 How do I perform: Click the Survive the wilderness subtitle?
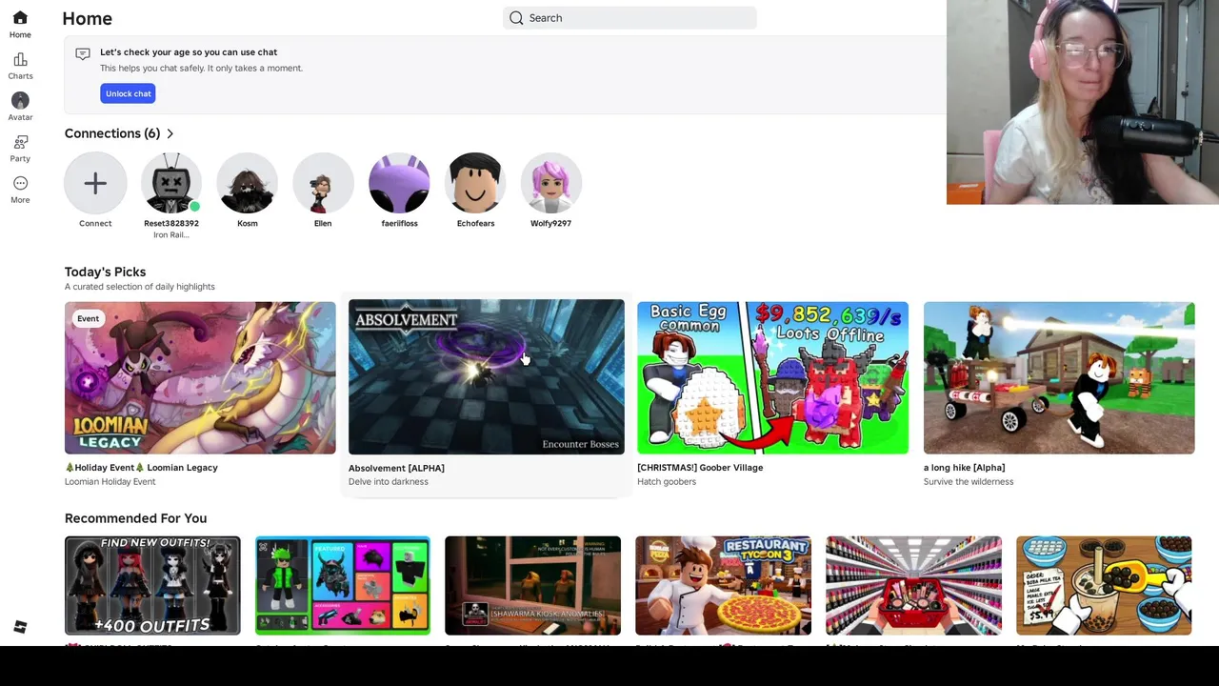(969, 482)
